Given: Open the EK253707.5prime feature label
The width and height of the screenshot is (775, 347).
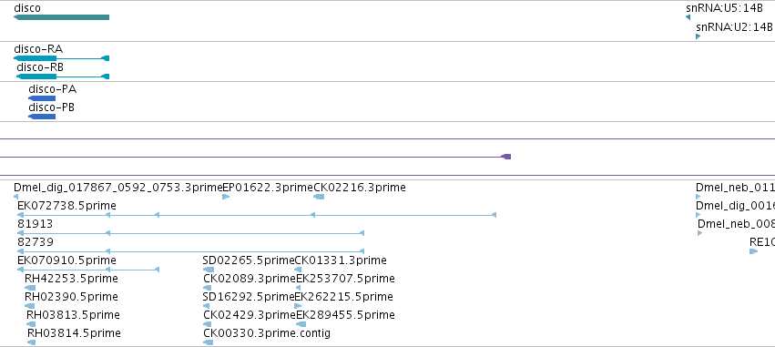Looking at the screenshot, I should tap(345, 279).
